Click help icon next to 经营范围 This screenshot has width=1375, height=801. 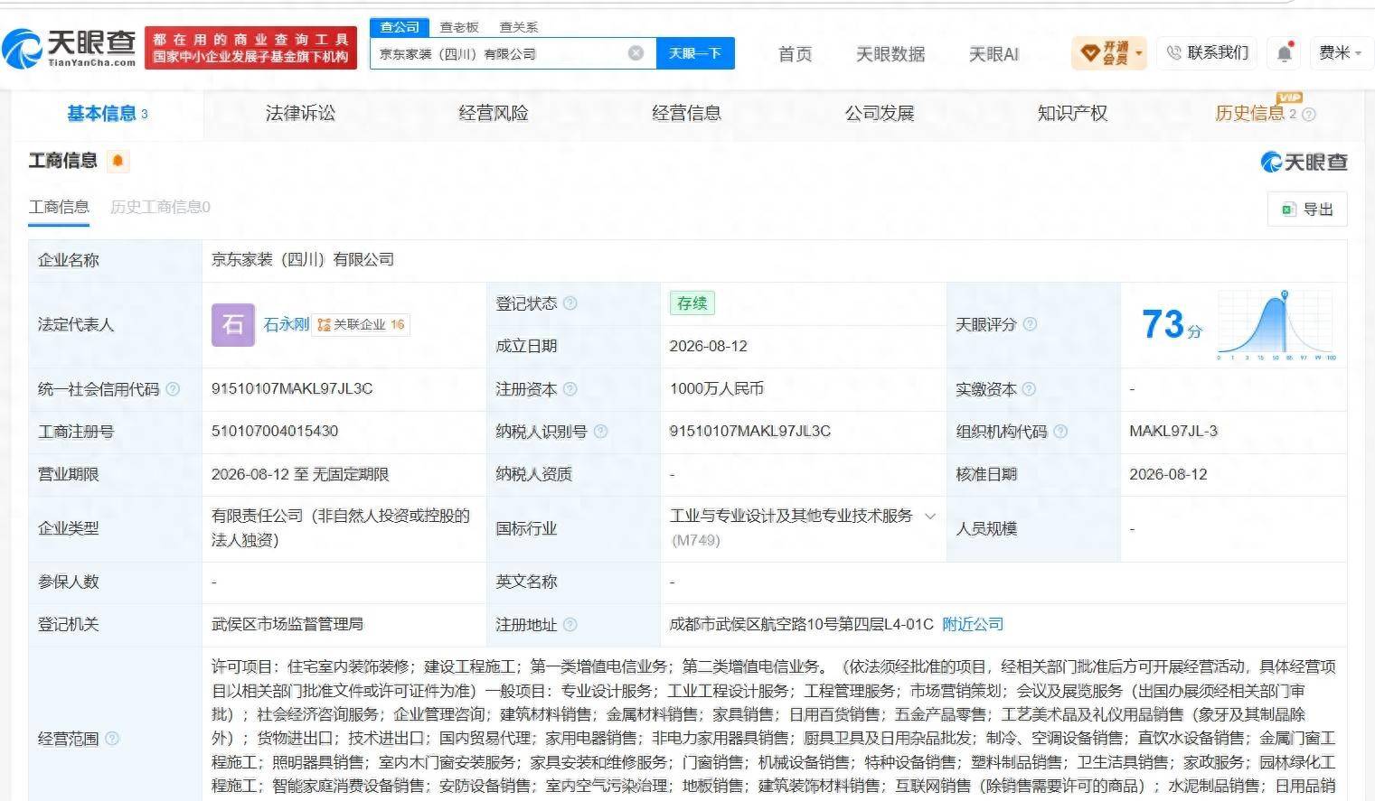[x=112, y=739]
